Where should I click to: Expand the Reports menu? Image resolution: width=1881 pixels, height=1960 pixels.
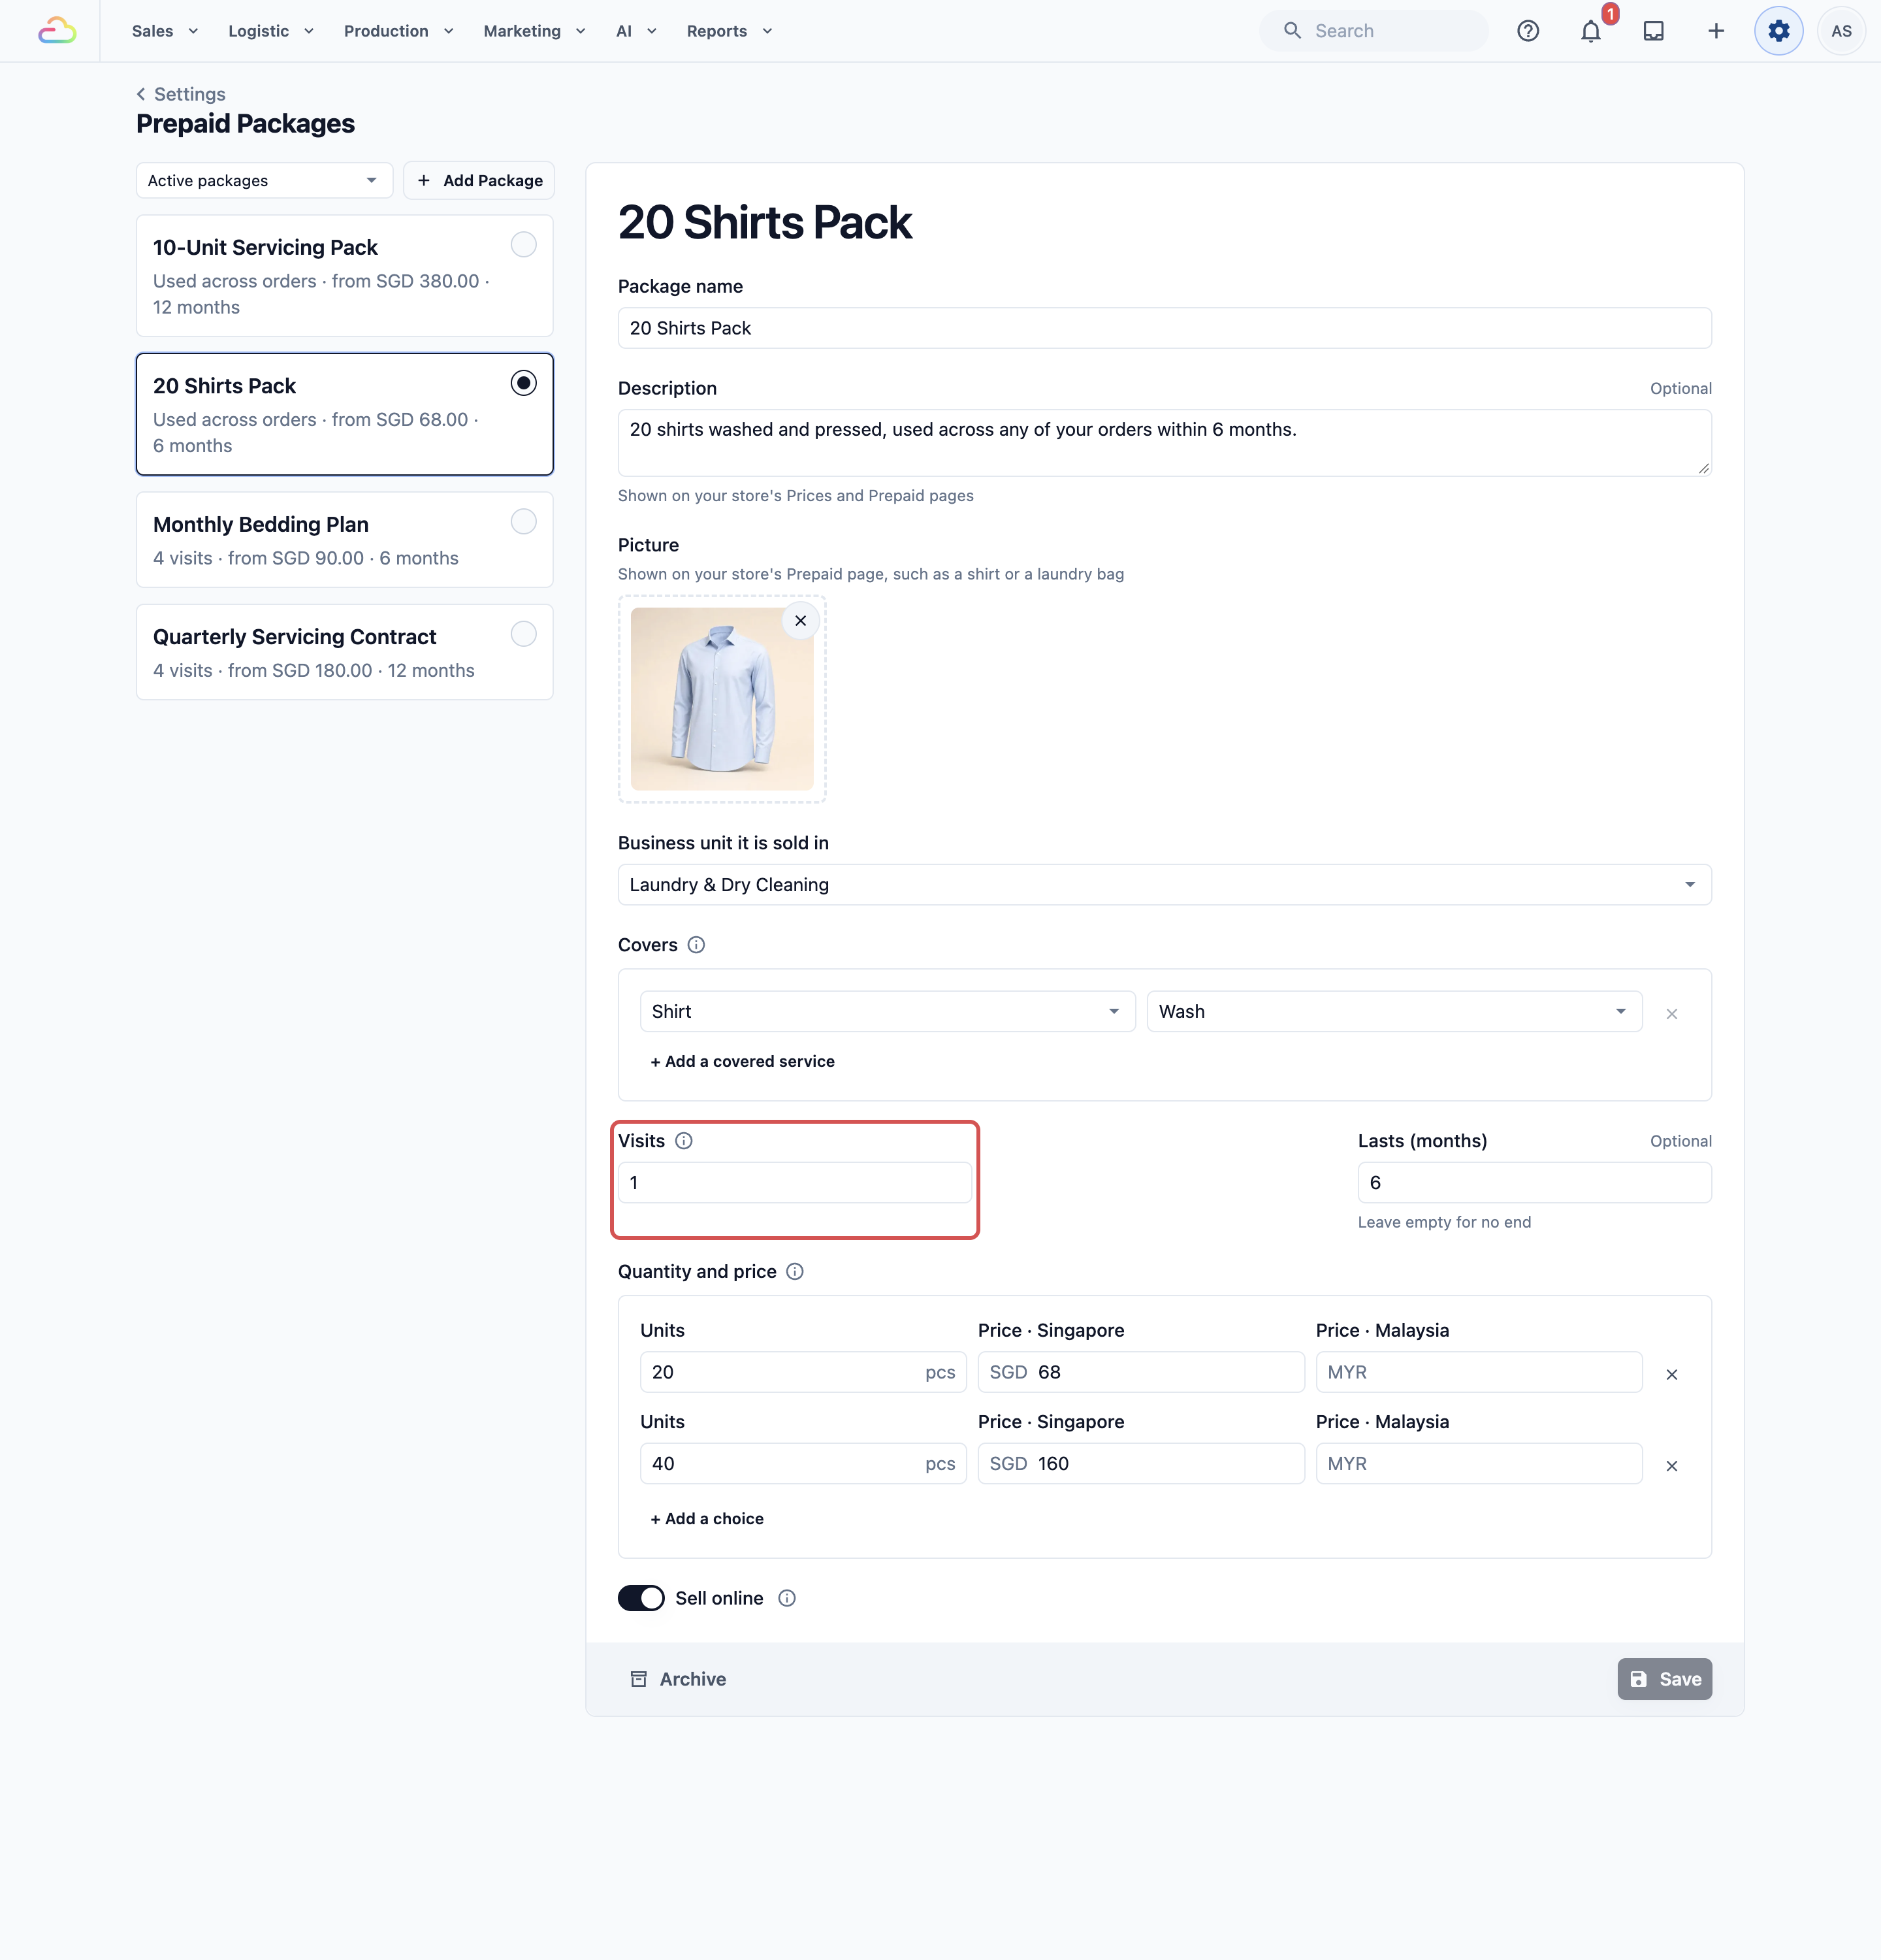(x=730, y=31)
